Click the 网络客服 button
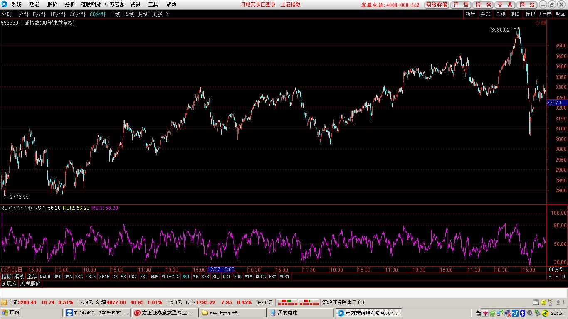568x319 pixels. pyautogui.click(x=437, y=5)
